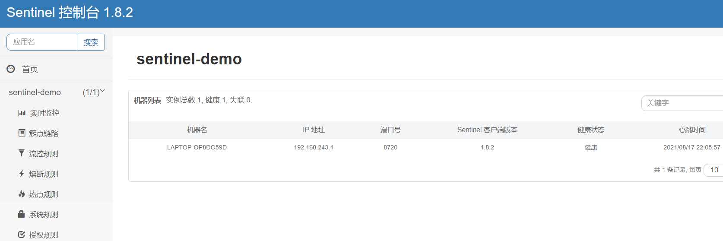Click the filter funnel icon for 流控规则

22,153
